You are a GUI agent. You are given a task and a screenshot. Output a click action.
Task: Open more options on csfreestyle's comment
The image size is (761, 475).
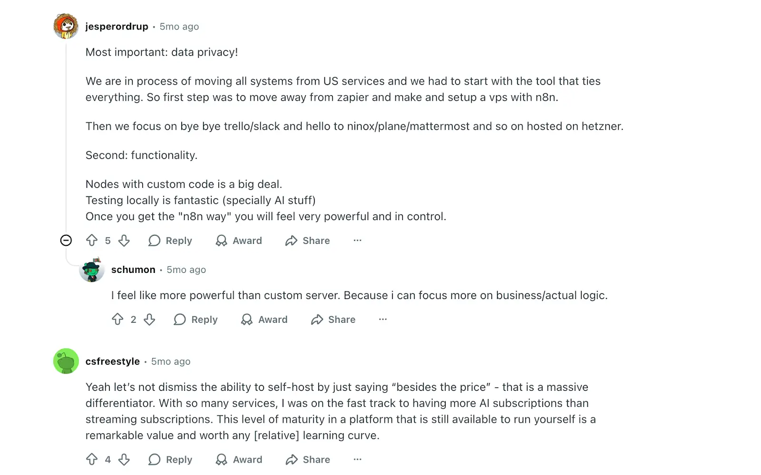357,459
